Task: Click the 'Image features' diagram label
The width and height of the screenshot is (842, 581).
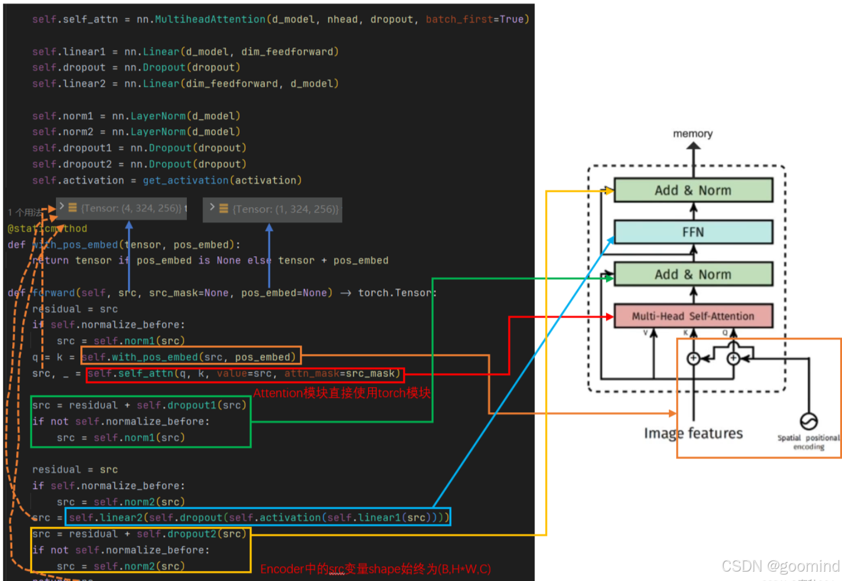Action: 693,433
